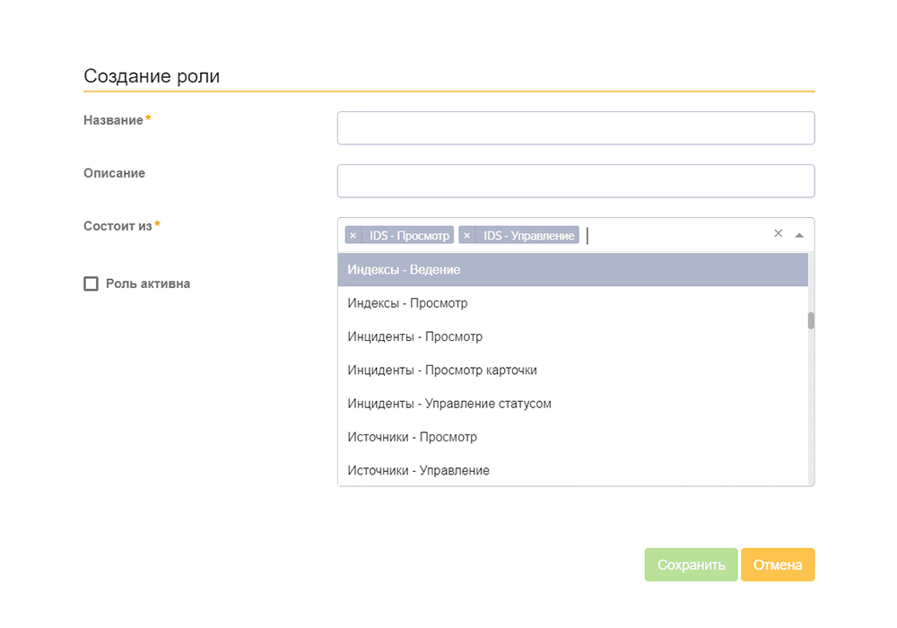Click the Сохранить button
897x628 pixels.
click(x=691, y=565)
